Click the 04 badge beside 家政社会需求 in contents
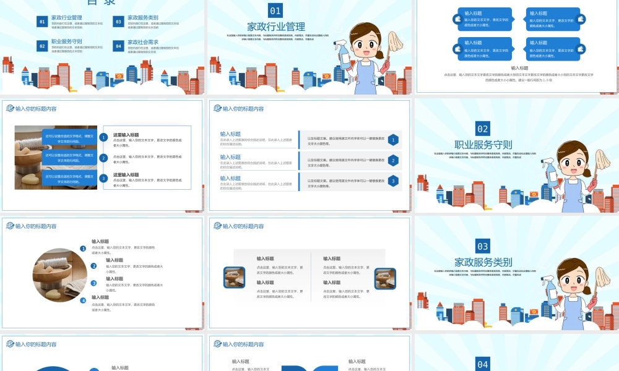The height and width of the screenshot is (371, 619). tap(118, 46)
